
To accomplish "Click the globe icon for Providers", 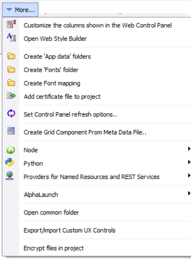I will pos(10,176).
